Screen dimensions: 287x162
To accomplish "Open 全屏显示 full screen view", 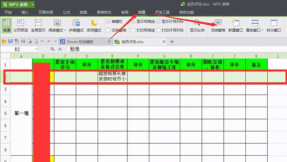I will tap(38, 26).
